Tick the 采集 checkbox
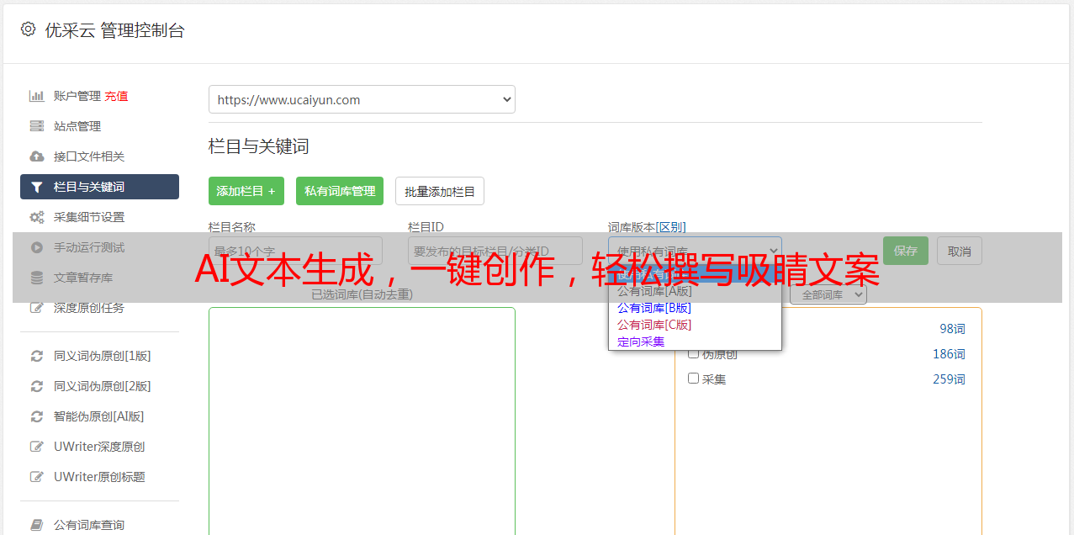1074x535 pixels. [x=694, y=379]
